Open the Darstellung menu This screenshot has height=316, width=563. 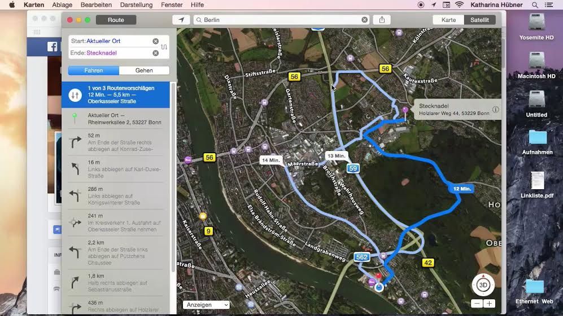[136, 5]
